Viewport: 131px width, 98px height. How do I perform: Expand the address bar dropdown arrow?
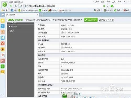tap(107, 6)
